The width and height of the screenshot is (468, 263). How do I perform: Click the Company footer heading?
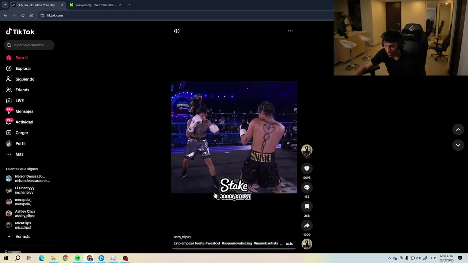pos(13,252)
